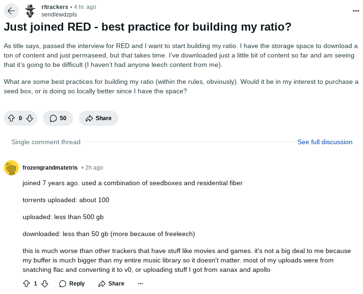Open the r/trackers subreddit avatar
This screenshot has width=363, height=294.
click(x=30, y=11)
